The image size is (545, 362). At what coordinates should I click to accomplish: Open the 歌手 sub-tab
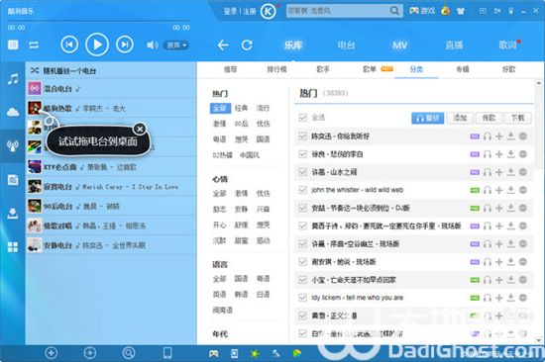pos(323,69)
